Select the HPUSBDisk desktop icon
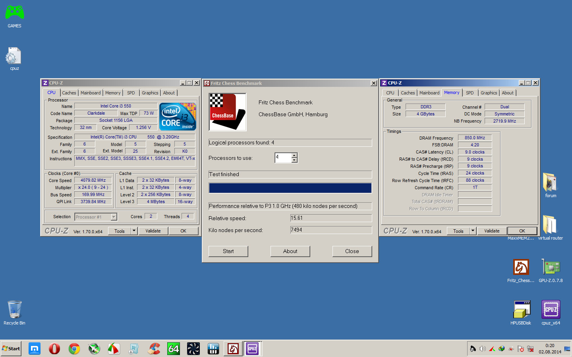Viewport: 572px width, 357px height. click(522, 310)
